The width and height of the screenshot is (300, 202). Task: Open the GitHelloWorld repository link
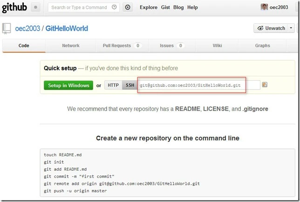click(67, 28)
